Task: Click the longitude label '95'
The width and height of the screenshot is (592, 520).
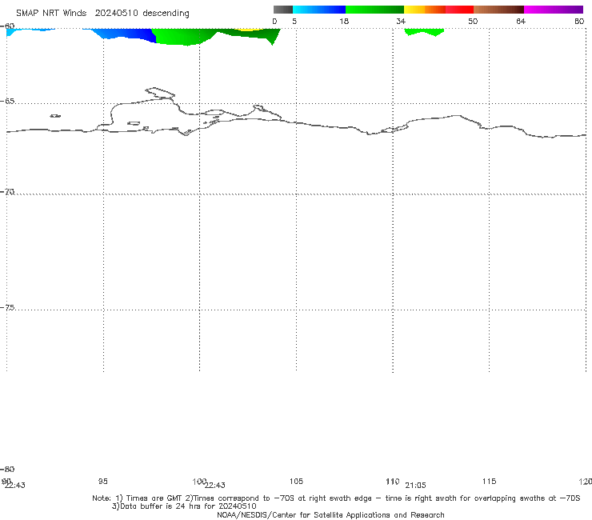Action: coord(103,482)
